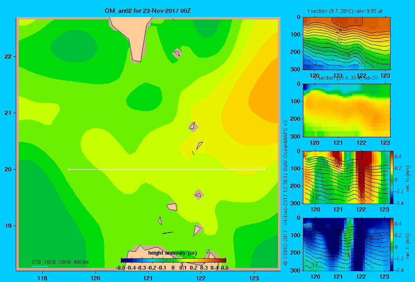Viewport: 415px width, 282px height.
Task: Click the vel. N velocity color scale
Action: [x=392, y=177]
